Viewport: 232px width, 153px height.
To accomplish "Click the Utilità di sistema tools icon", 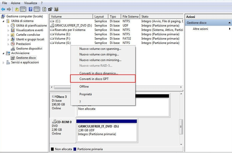I will point(8,21).
